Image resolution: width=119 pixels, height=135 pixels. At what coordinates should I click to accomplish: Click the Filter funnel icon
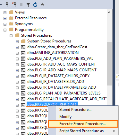click(28, 5)
